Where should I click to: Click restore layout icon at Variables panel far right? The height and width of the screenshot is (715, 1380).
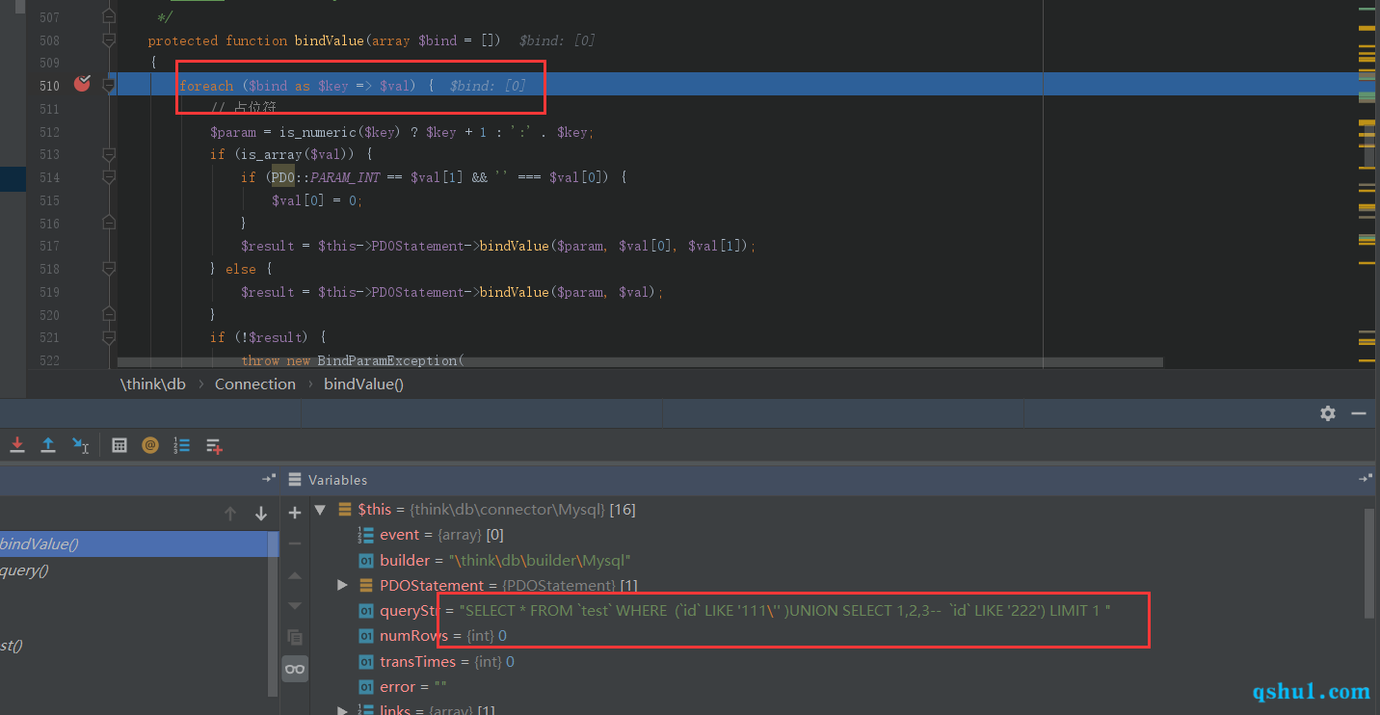(x=1366, y=479)
